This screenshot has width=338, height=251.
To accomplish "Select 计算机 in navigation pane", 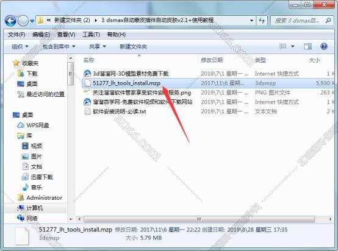I will coord(35,208).
